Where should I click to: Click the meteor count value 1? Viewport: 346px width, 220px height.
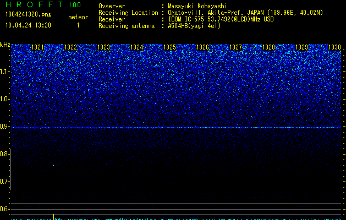pyautogui.click(x=78, y=25)
